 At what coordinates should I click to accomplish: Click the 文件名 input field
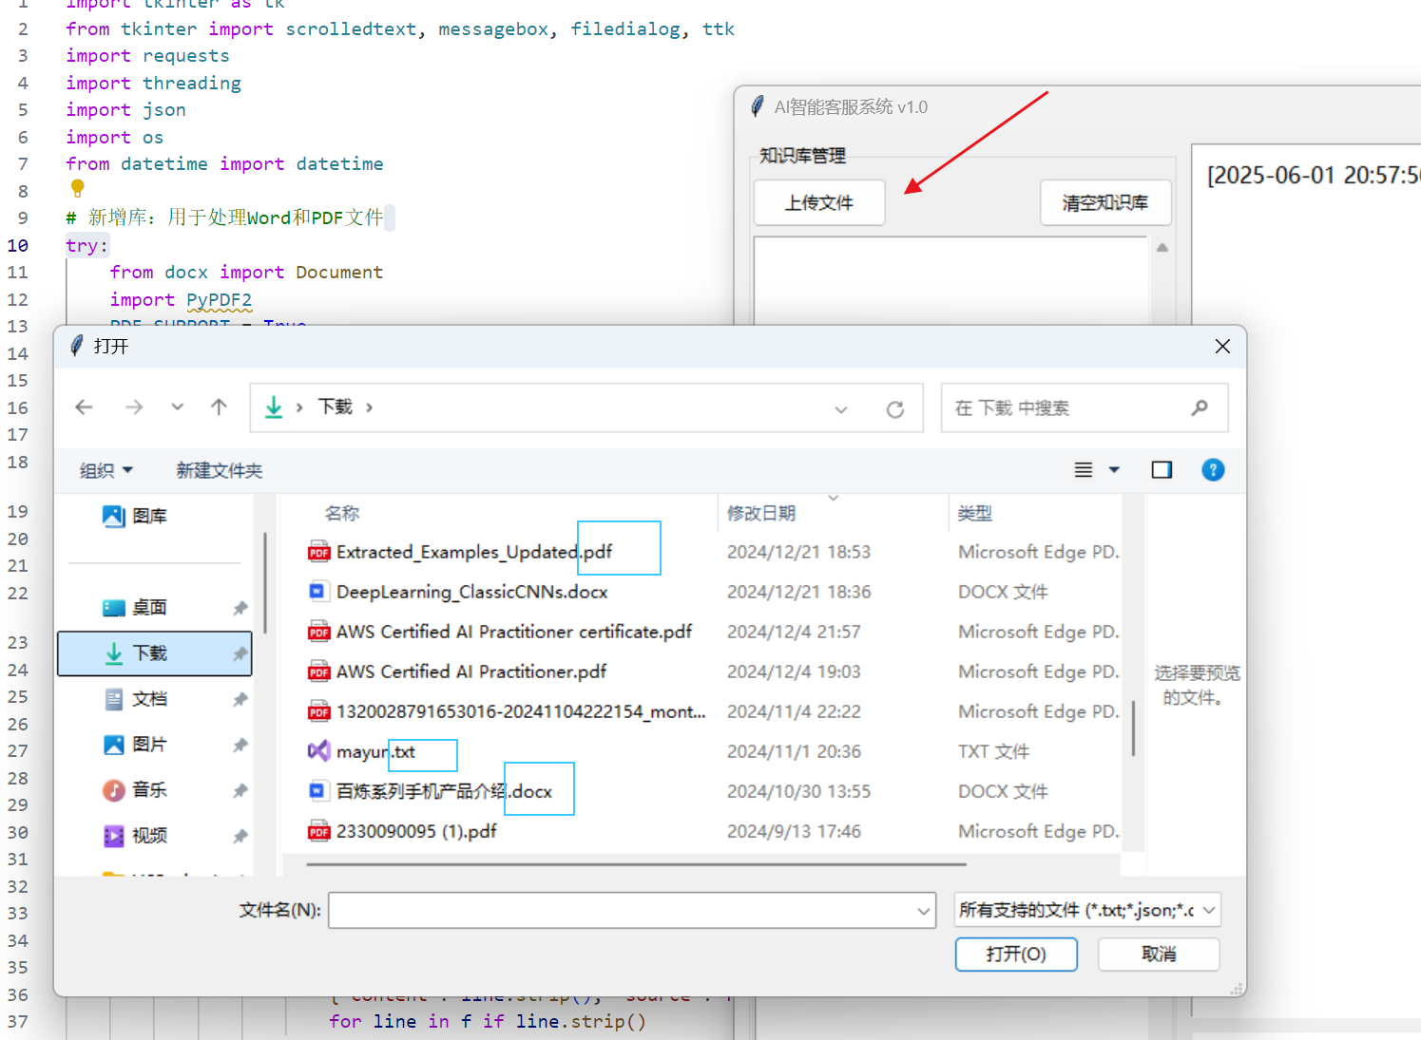[623, 910]
